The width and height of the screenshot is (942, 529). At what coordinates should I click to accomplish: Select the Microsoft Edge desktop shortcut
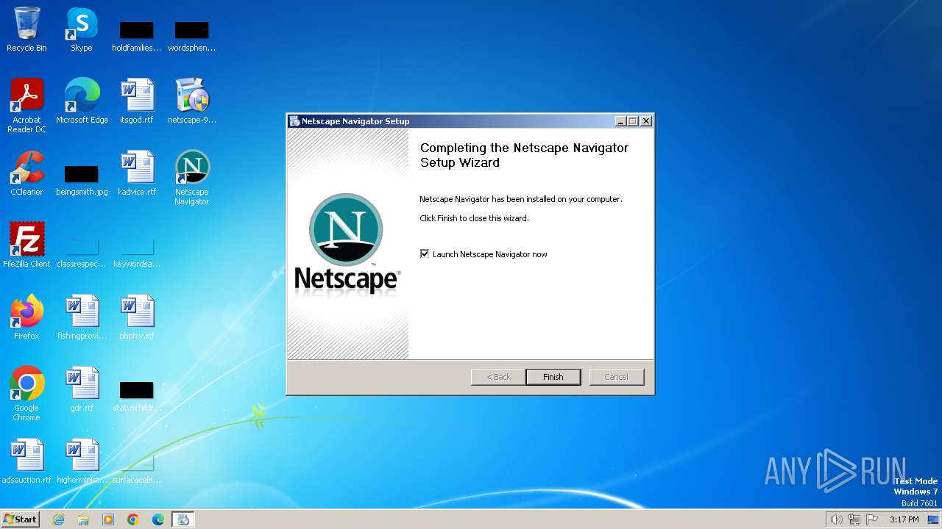(x=82, y=101)
